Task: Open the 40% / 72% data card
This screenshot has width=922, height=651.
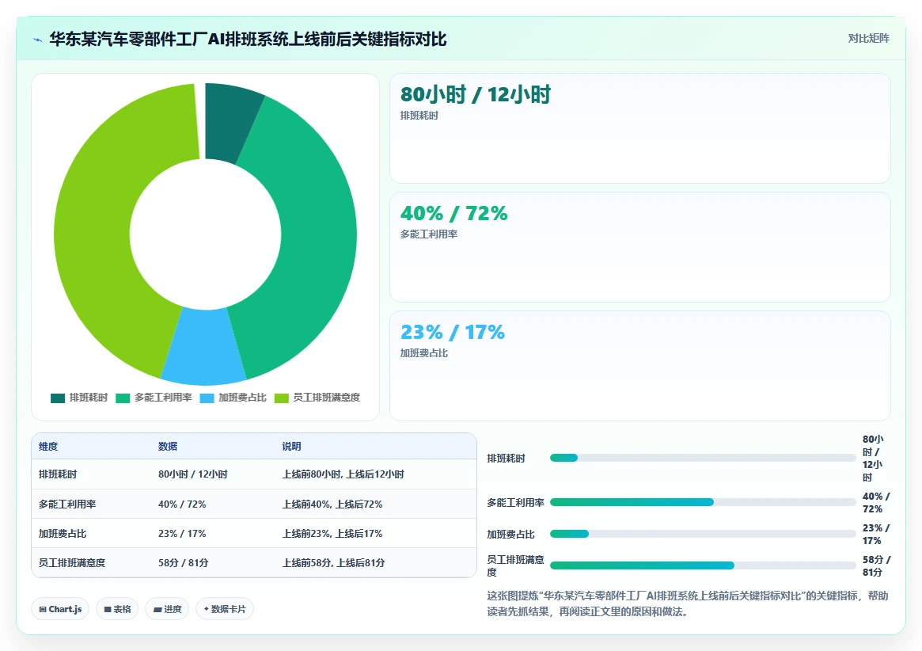Action: click(x=639, y=247)
